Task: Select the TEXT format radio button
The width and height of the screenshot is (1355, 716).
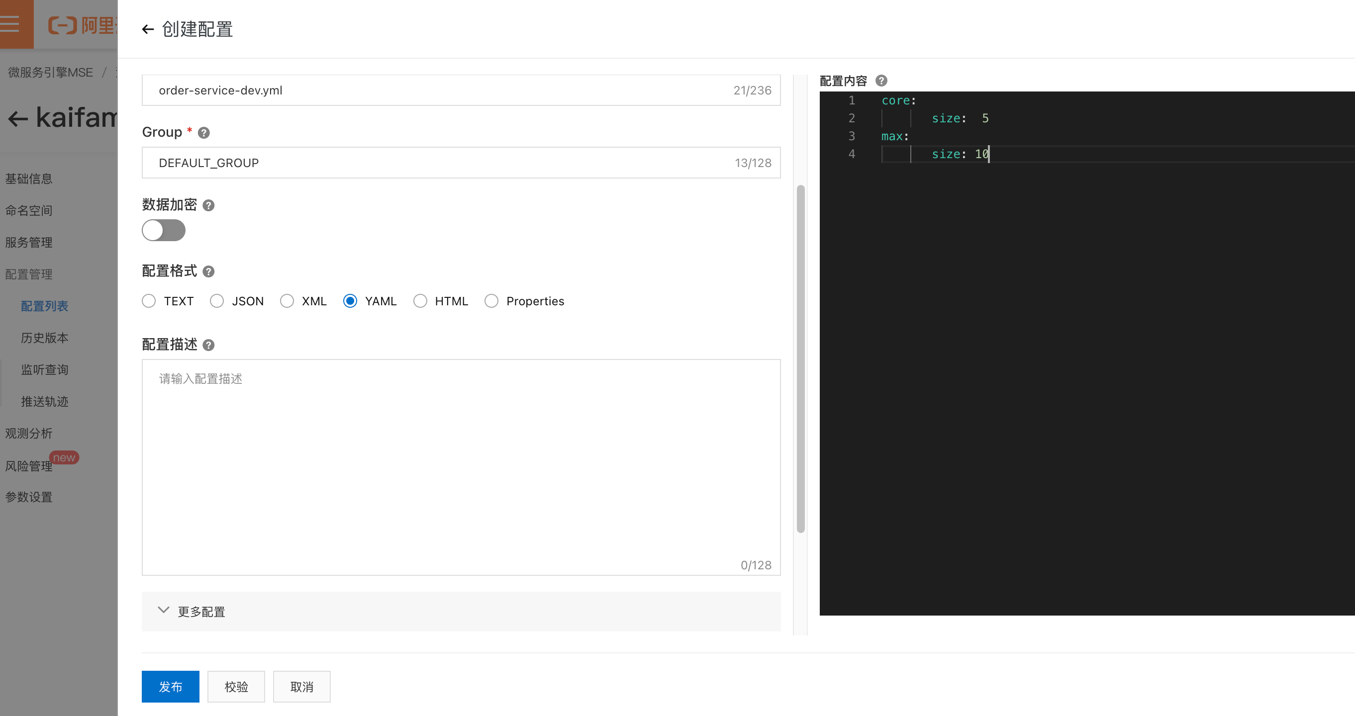Action: pos(149,301)
